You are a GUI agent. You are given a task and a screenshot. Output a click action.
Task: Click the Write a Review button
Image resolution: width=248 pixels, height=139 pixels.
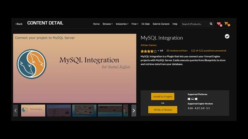[163, 110]
